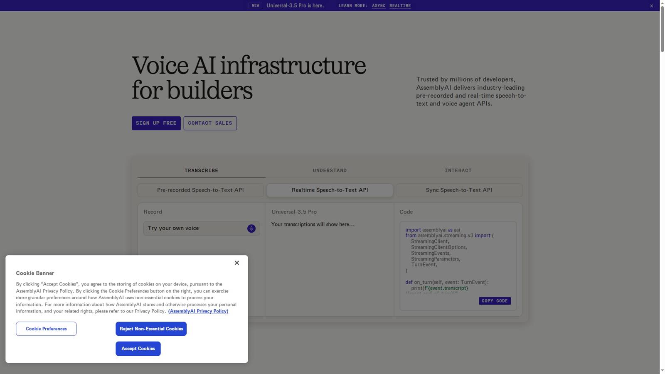Viewport: 665px width, 374px height.
Task: Open the REALTIME learn more link
Action: pyautogui.click(x=400, y=6)
